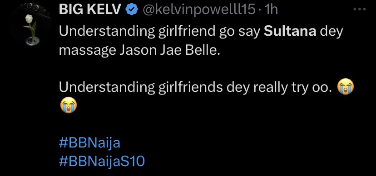The image size is (376, 176).
Task: Click the first crying emoji after 'oo.'
Action: click(x=345, y=87)
